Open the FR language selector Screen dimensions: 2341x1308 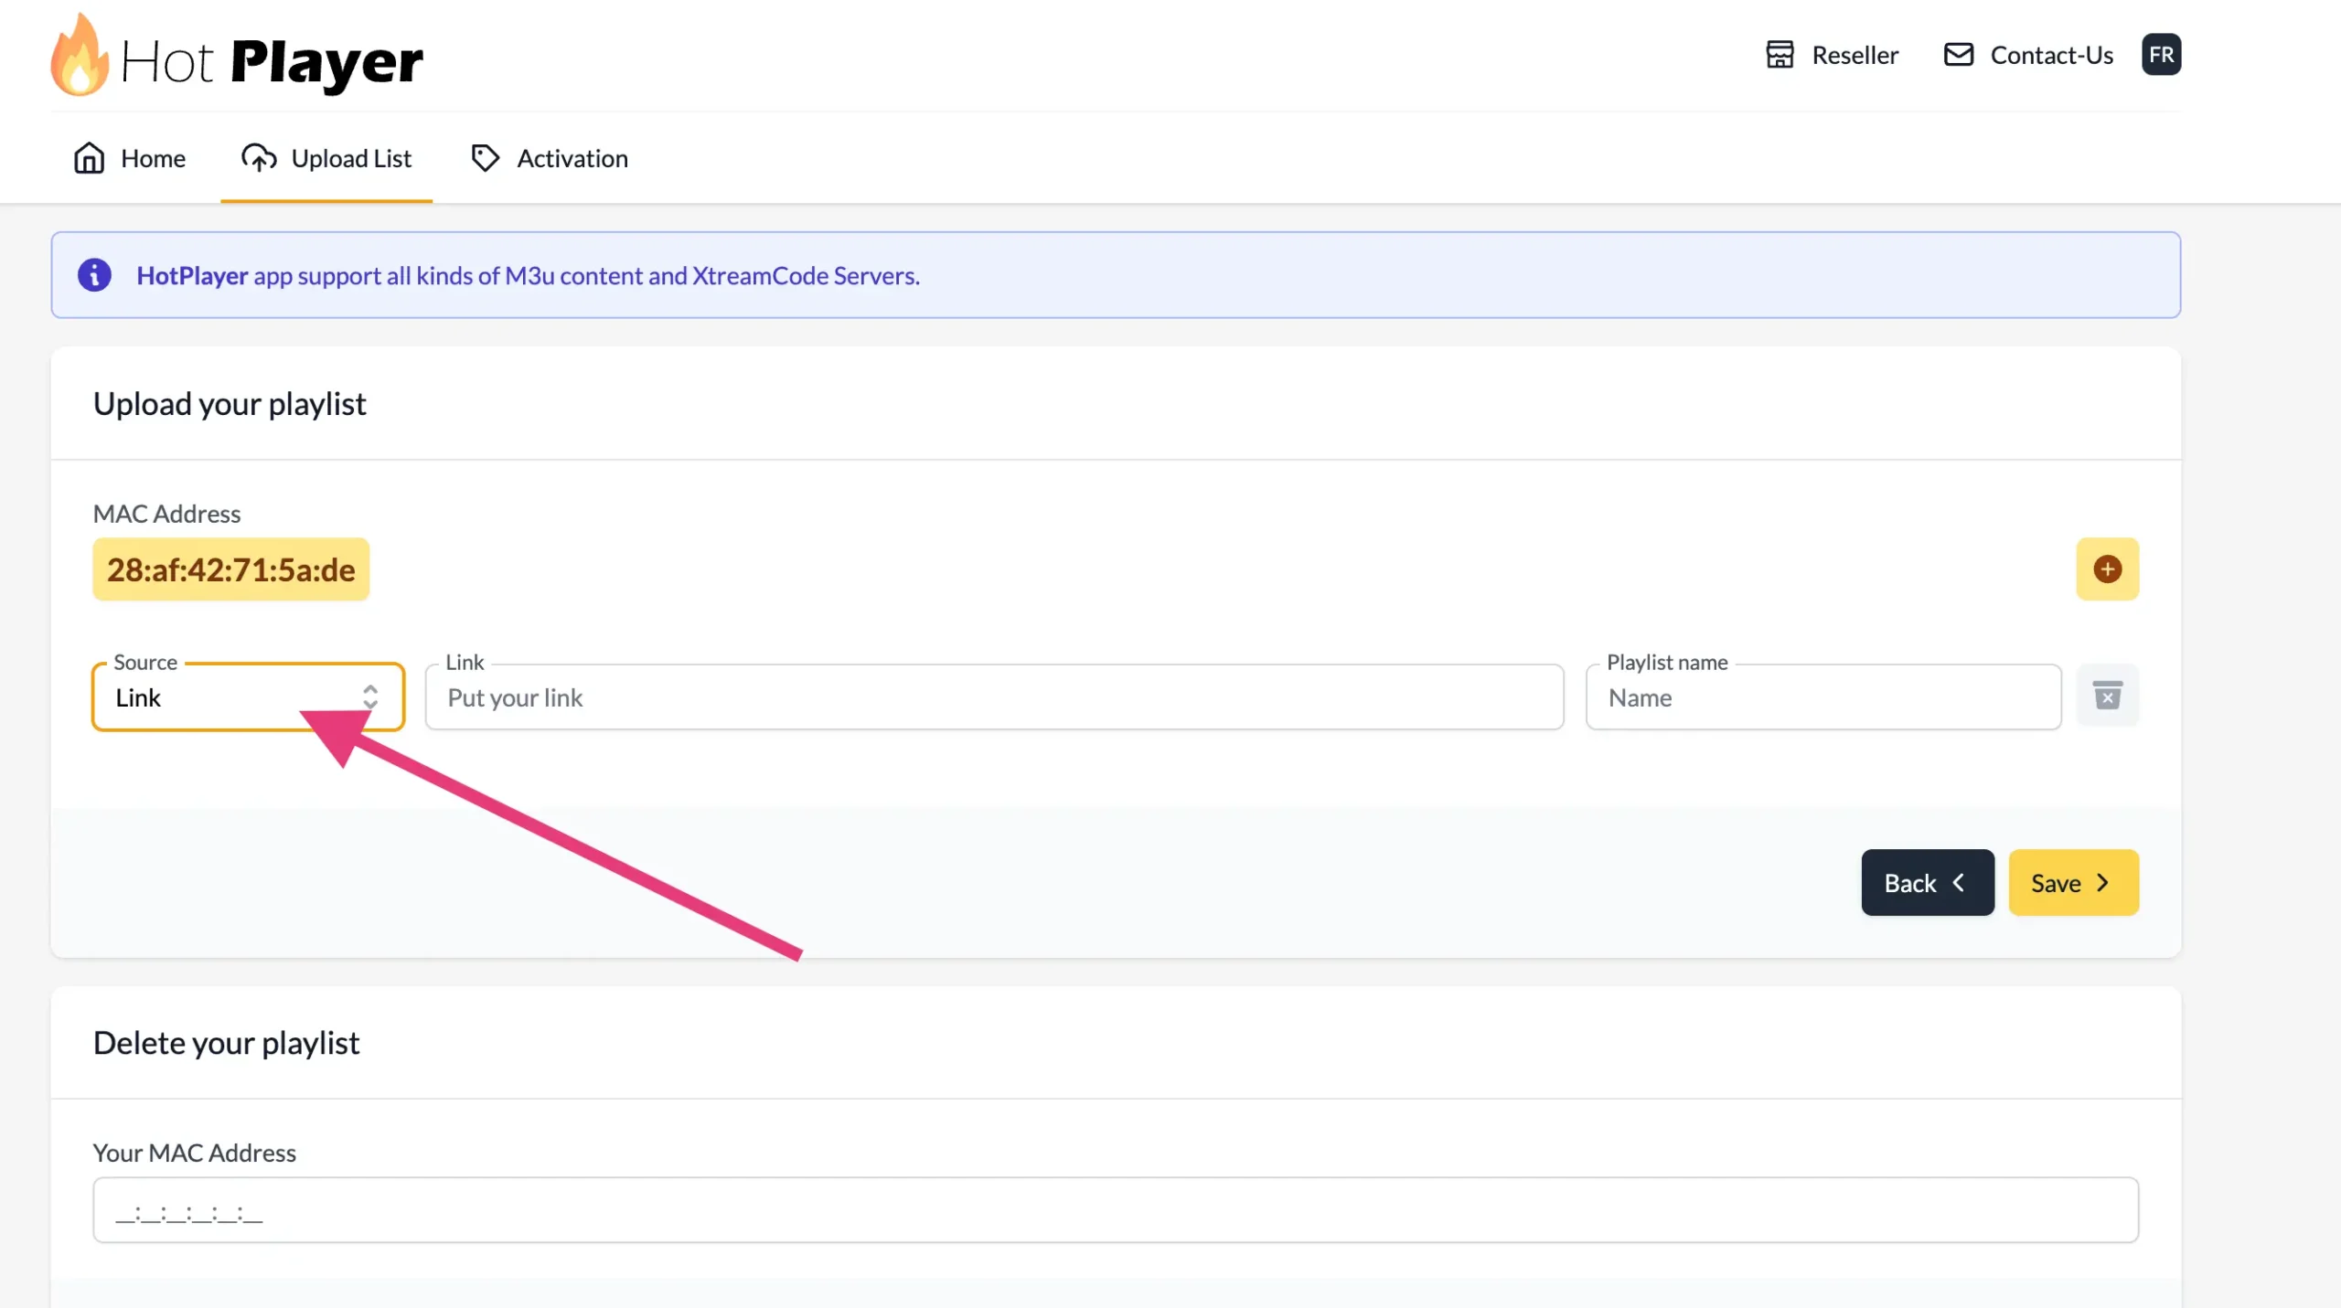[x=2161, y=55]
